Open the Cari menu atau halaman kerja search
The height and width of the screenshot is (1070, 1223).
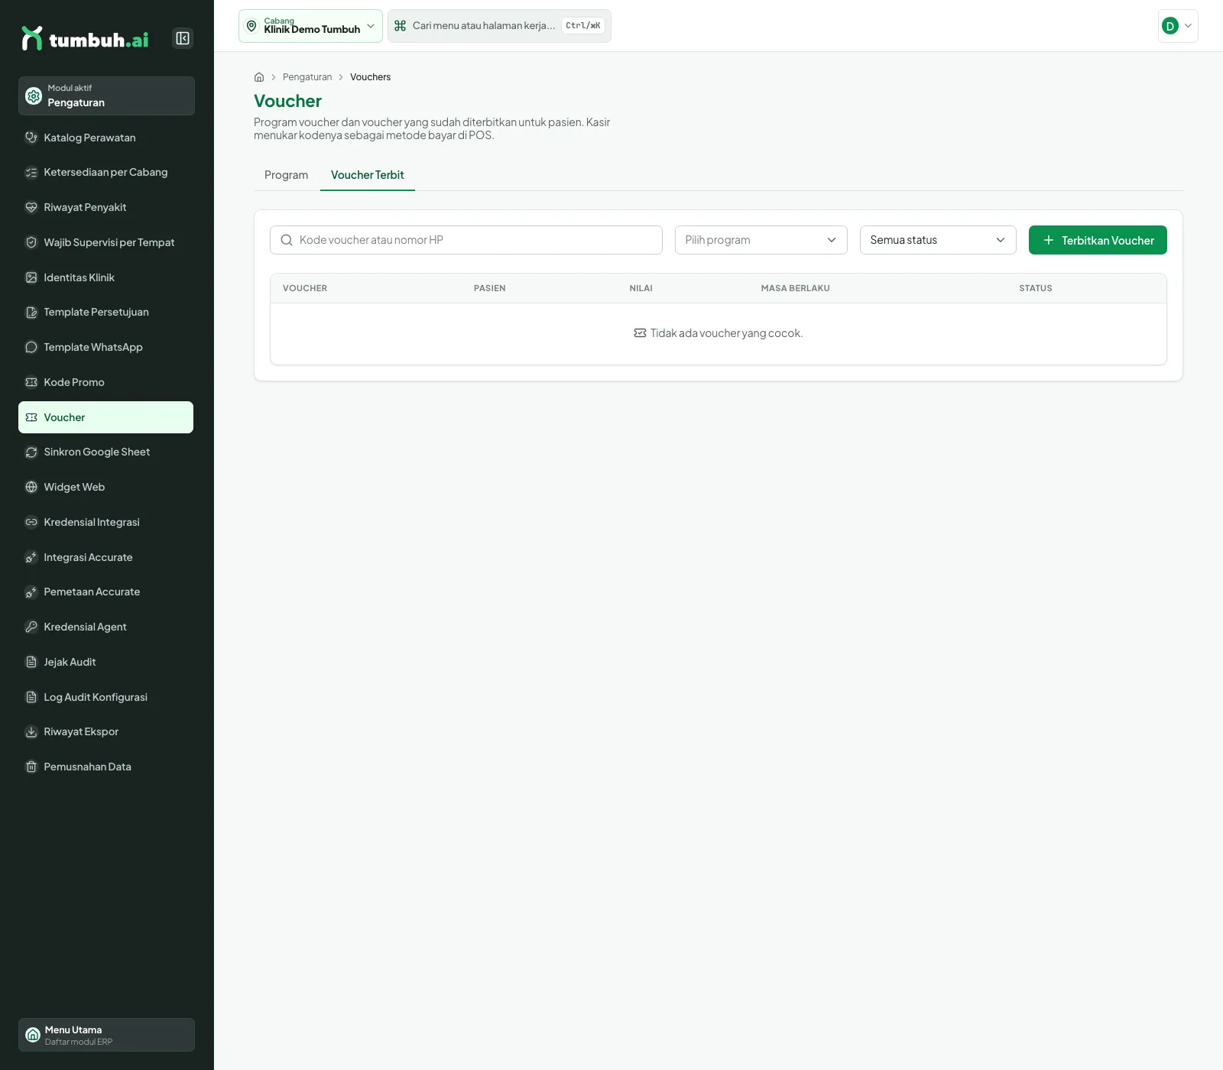[499, 26]
